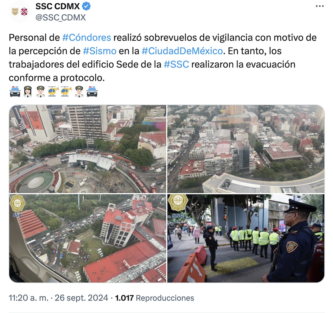Image resolution: width=333 pixels, height=313 pixels.
Task: Open the tweet's three-dot more menu
Action: pos(320,6)
